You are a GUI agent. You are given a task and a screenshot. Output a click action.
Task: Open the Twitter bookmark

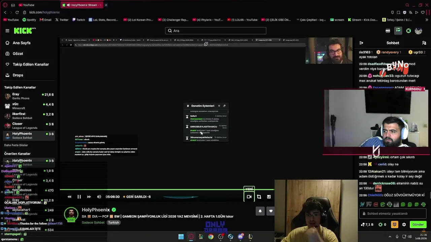pos(62,20)
